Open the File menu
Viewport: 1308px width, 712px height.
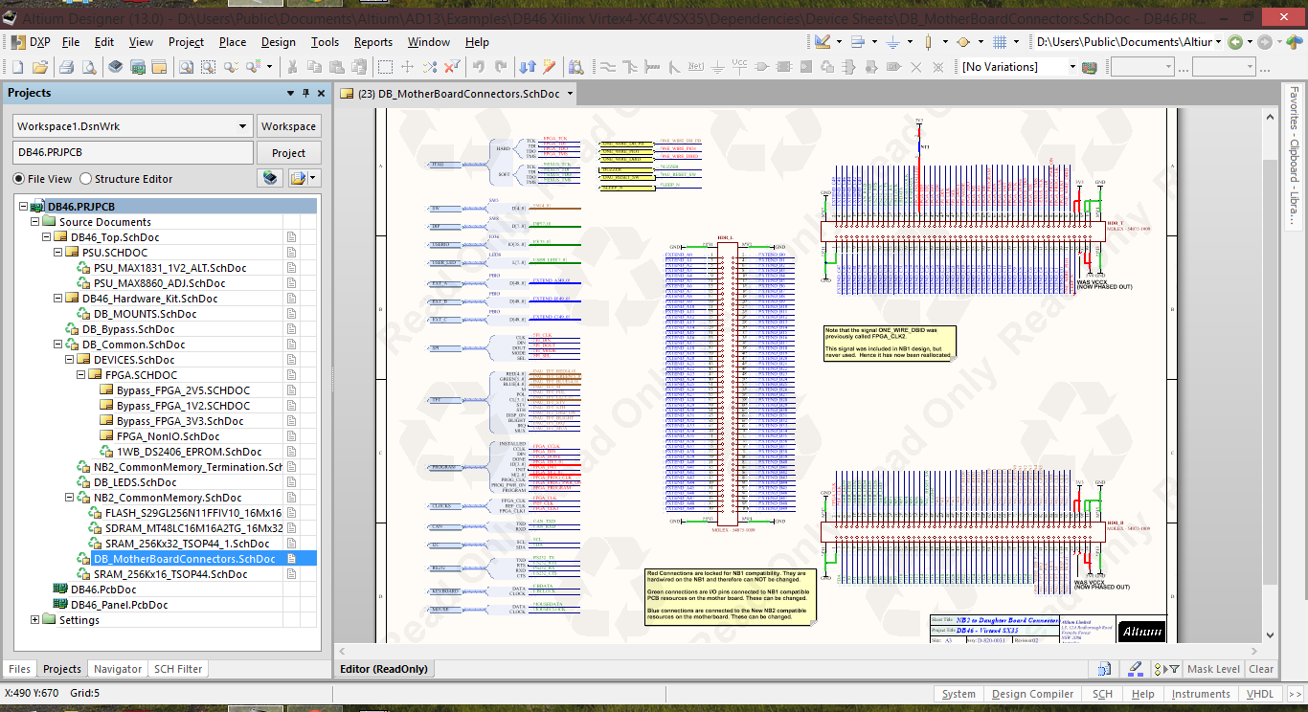point(71,42)
